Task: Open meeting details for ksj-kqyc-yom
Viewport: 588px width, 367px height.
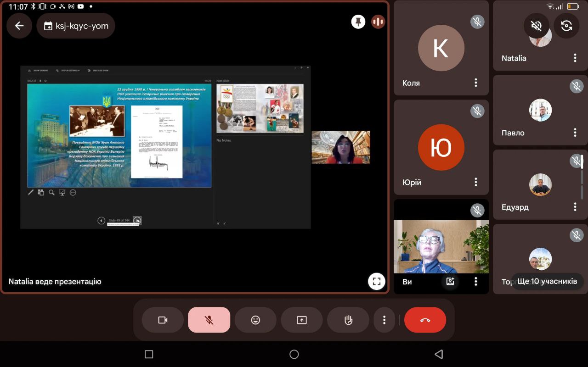Action: coord(76,26)
